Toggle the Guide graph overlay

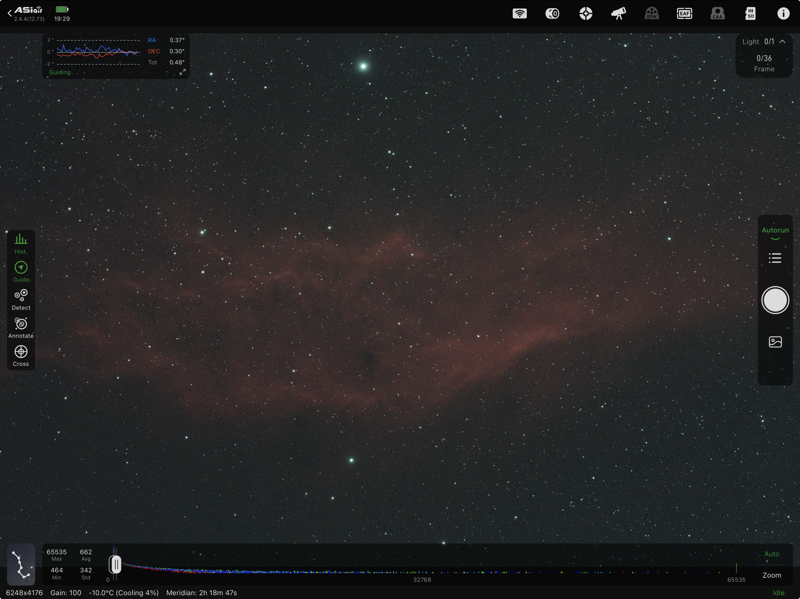click(x=21, y=272)
